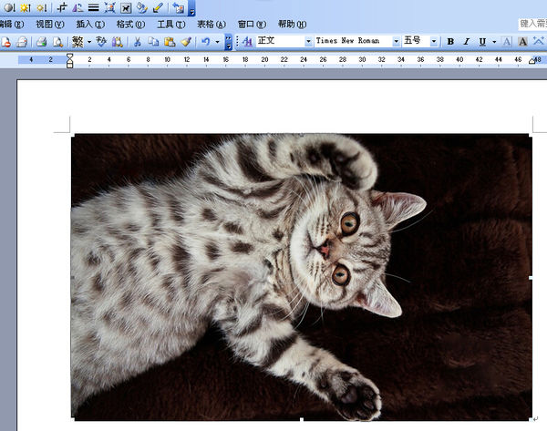This screenshot has width=547, height=431.
Task: Click the character shading A button
Action: (x=523, y=42)
